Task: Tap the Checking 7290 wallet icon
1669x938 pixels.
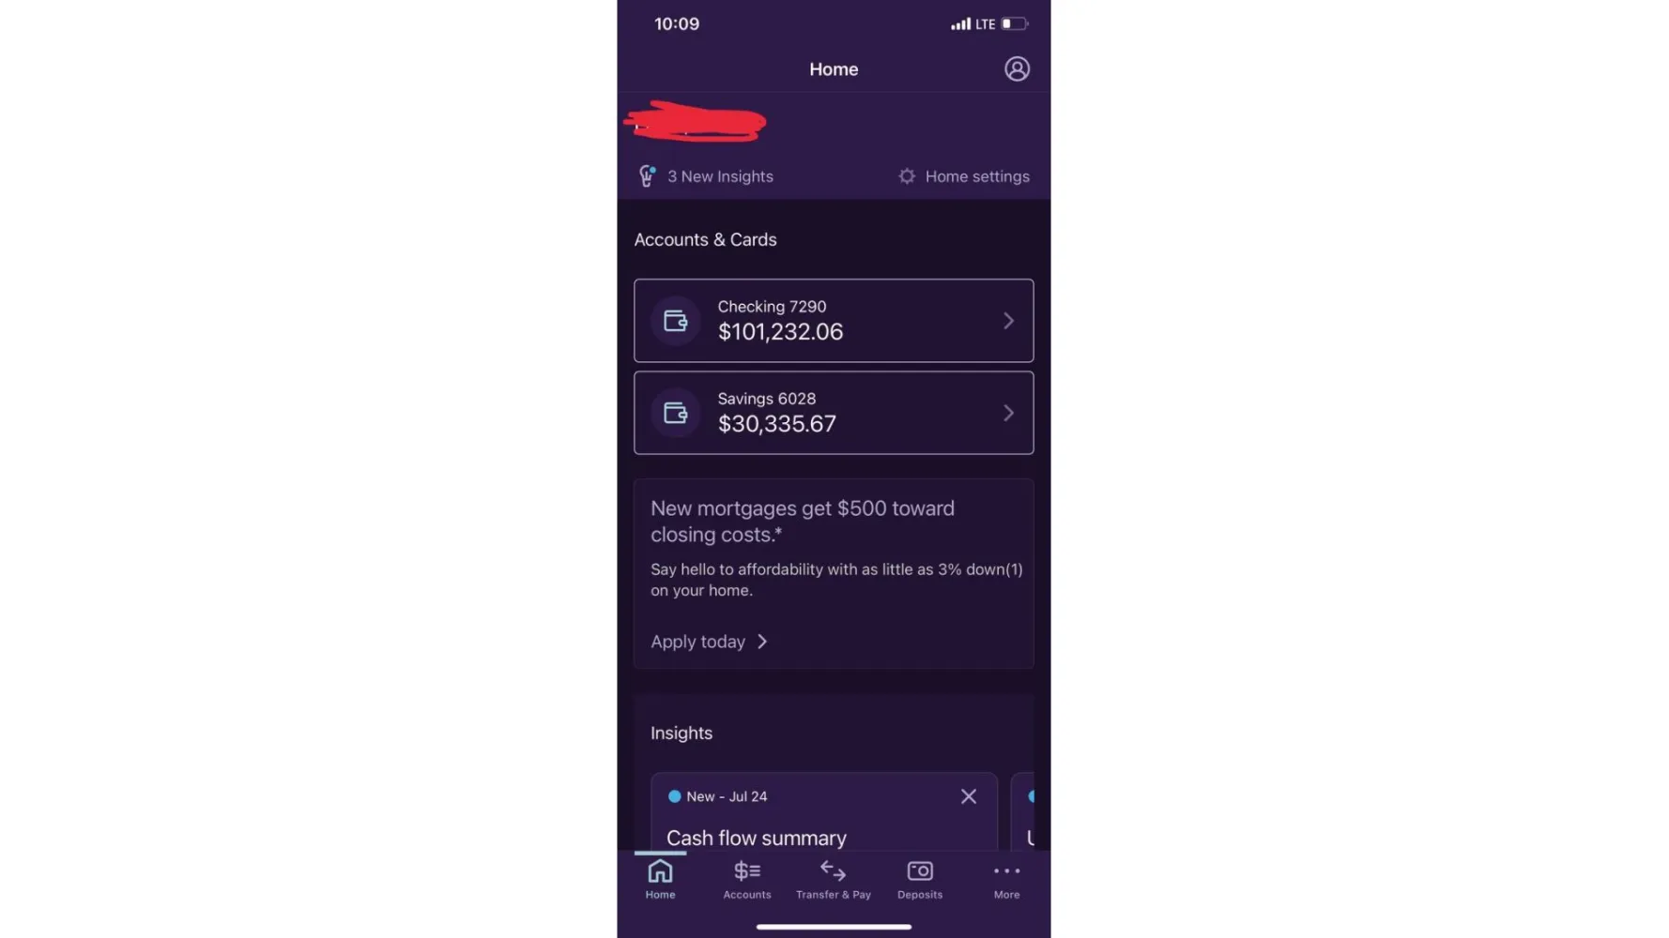Action: click(675, 321)
